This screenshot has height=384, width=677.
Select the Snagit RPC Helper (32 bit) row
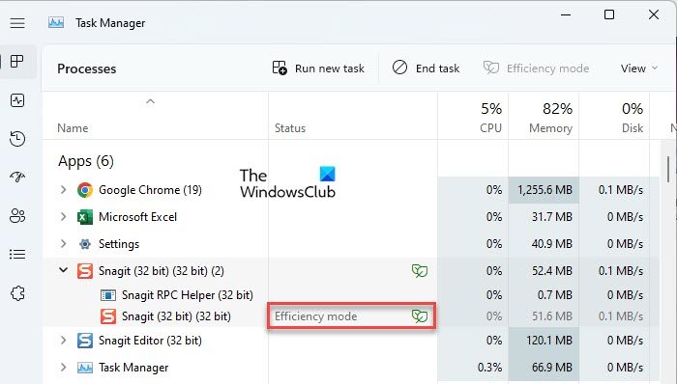(x=350, y=295)
